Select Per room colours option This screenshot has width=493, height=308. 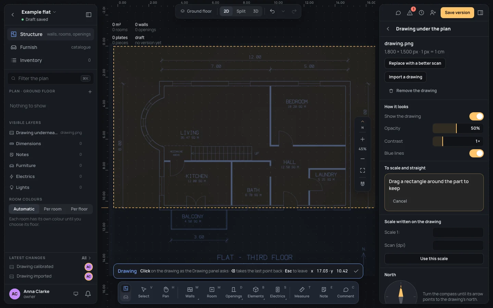pos(53,209)
